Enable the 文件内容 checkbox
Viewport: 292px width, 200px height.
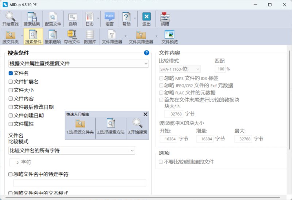11,98
